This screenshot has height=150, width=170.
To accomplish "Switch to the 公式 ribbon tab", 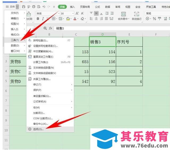I will coord(97,7).
